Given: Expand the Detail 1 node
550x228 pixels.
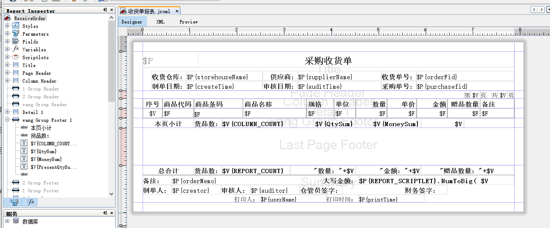Looking at the screenshot, I should (x=7, y=112).
